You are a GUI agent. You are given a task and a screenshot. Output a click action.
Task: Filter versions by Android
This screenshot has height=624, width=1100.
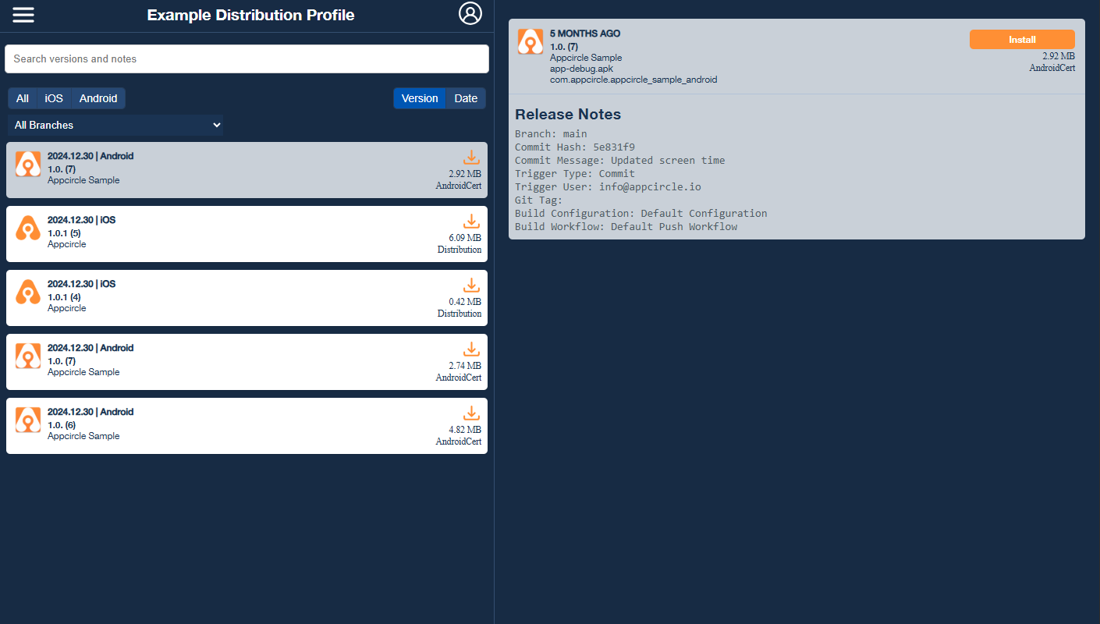(98, 98)
